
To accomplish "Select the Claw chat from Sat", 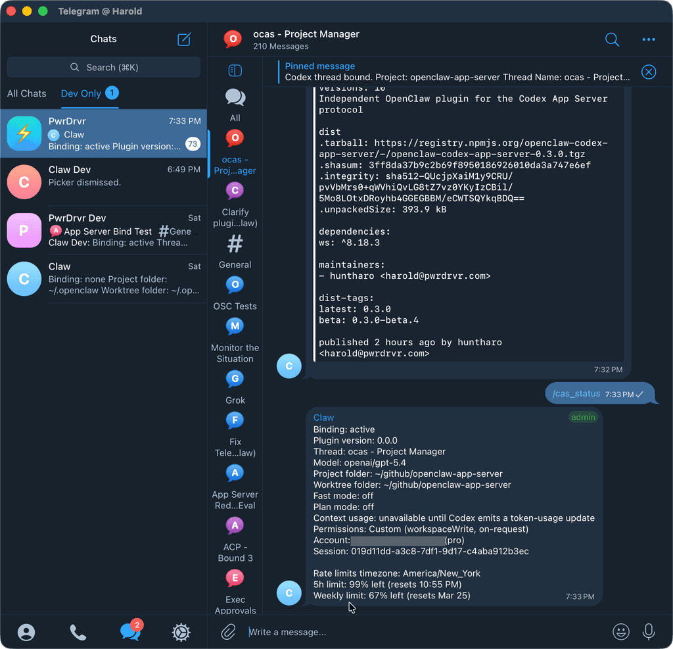I will 103,279.
